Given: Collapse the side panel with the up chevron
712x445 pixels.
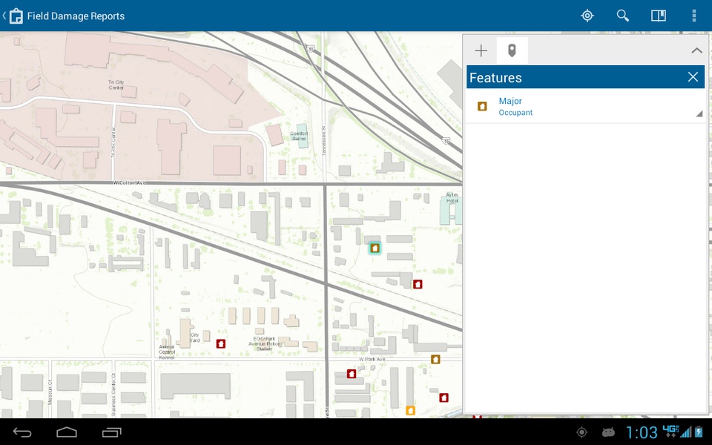Looking at the screenshot, I should coord(696,50).
